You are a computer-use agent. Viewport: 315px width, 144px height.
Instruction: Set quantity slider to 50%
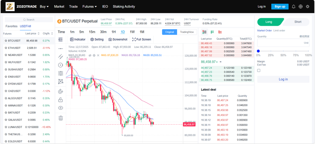pos(283,51)
